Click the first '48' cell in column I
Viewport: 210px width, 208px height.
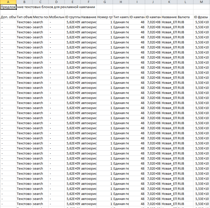pyautogui.click(x=137, y=22)
